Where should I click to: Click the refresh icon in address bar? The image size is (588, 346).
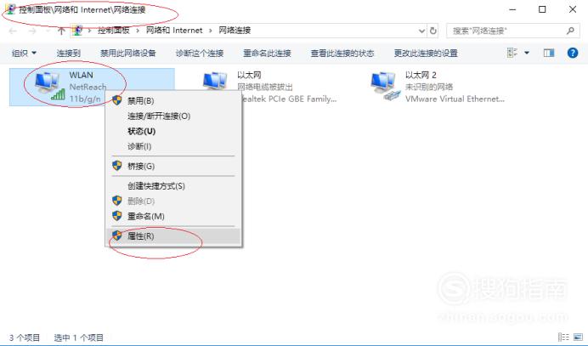click(433, 31)
